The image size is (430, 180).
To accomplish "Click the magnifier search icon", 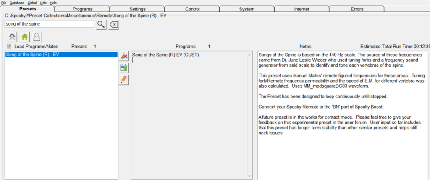I will coord(101,24).
